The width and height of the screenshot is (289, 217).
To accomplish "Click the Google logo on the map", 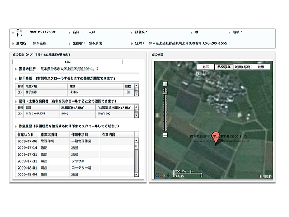I will (x=163, y=175).
